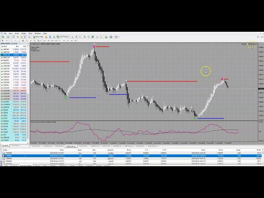Select NZDCAD row in Market Watch
Screen dimensions: 264x198
7,54
